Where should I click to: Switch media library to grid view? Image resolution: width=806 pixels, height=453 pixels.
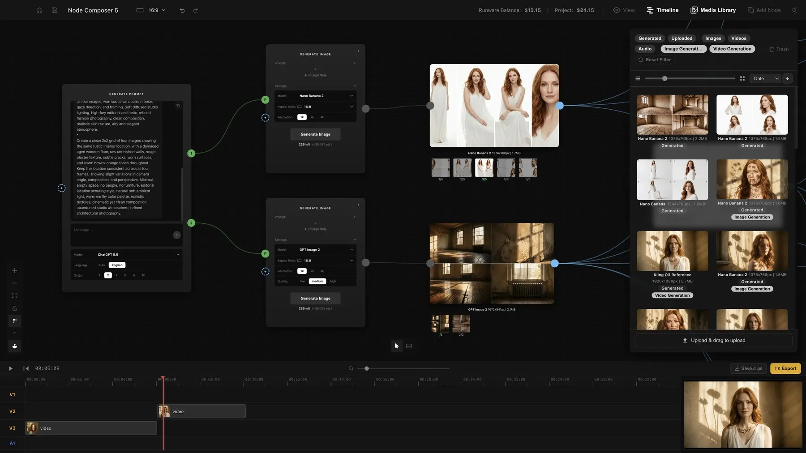(742, 78)
